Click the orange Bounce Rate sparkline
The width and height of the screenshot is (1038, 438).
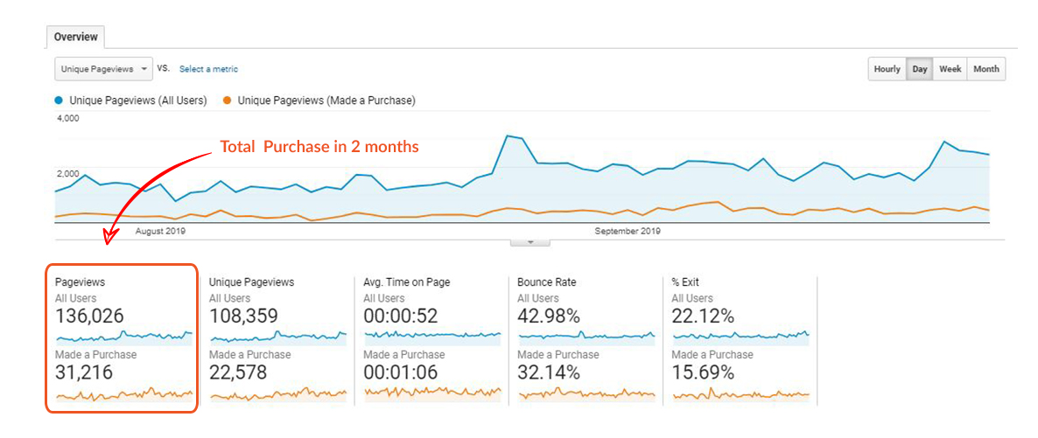[x=586, y=394]
